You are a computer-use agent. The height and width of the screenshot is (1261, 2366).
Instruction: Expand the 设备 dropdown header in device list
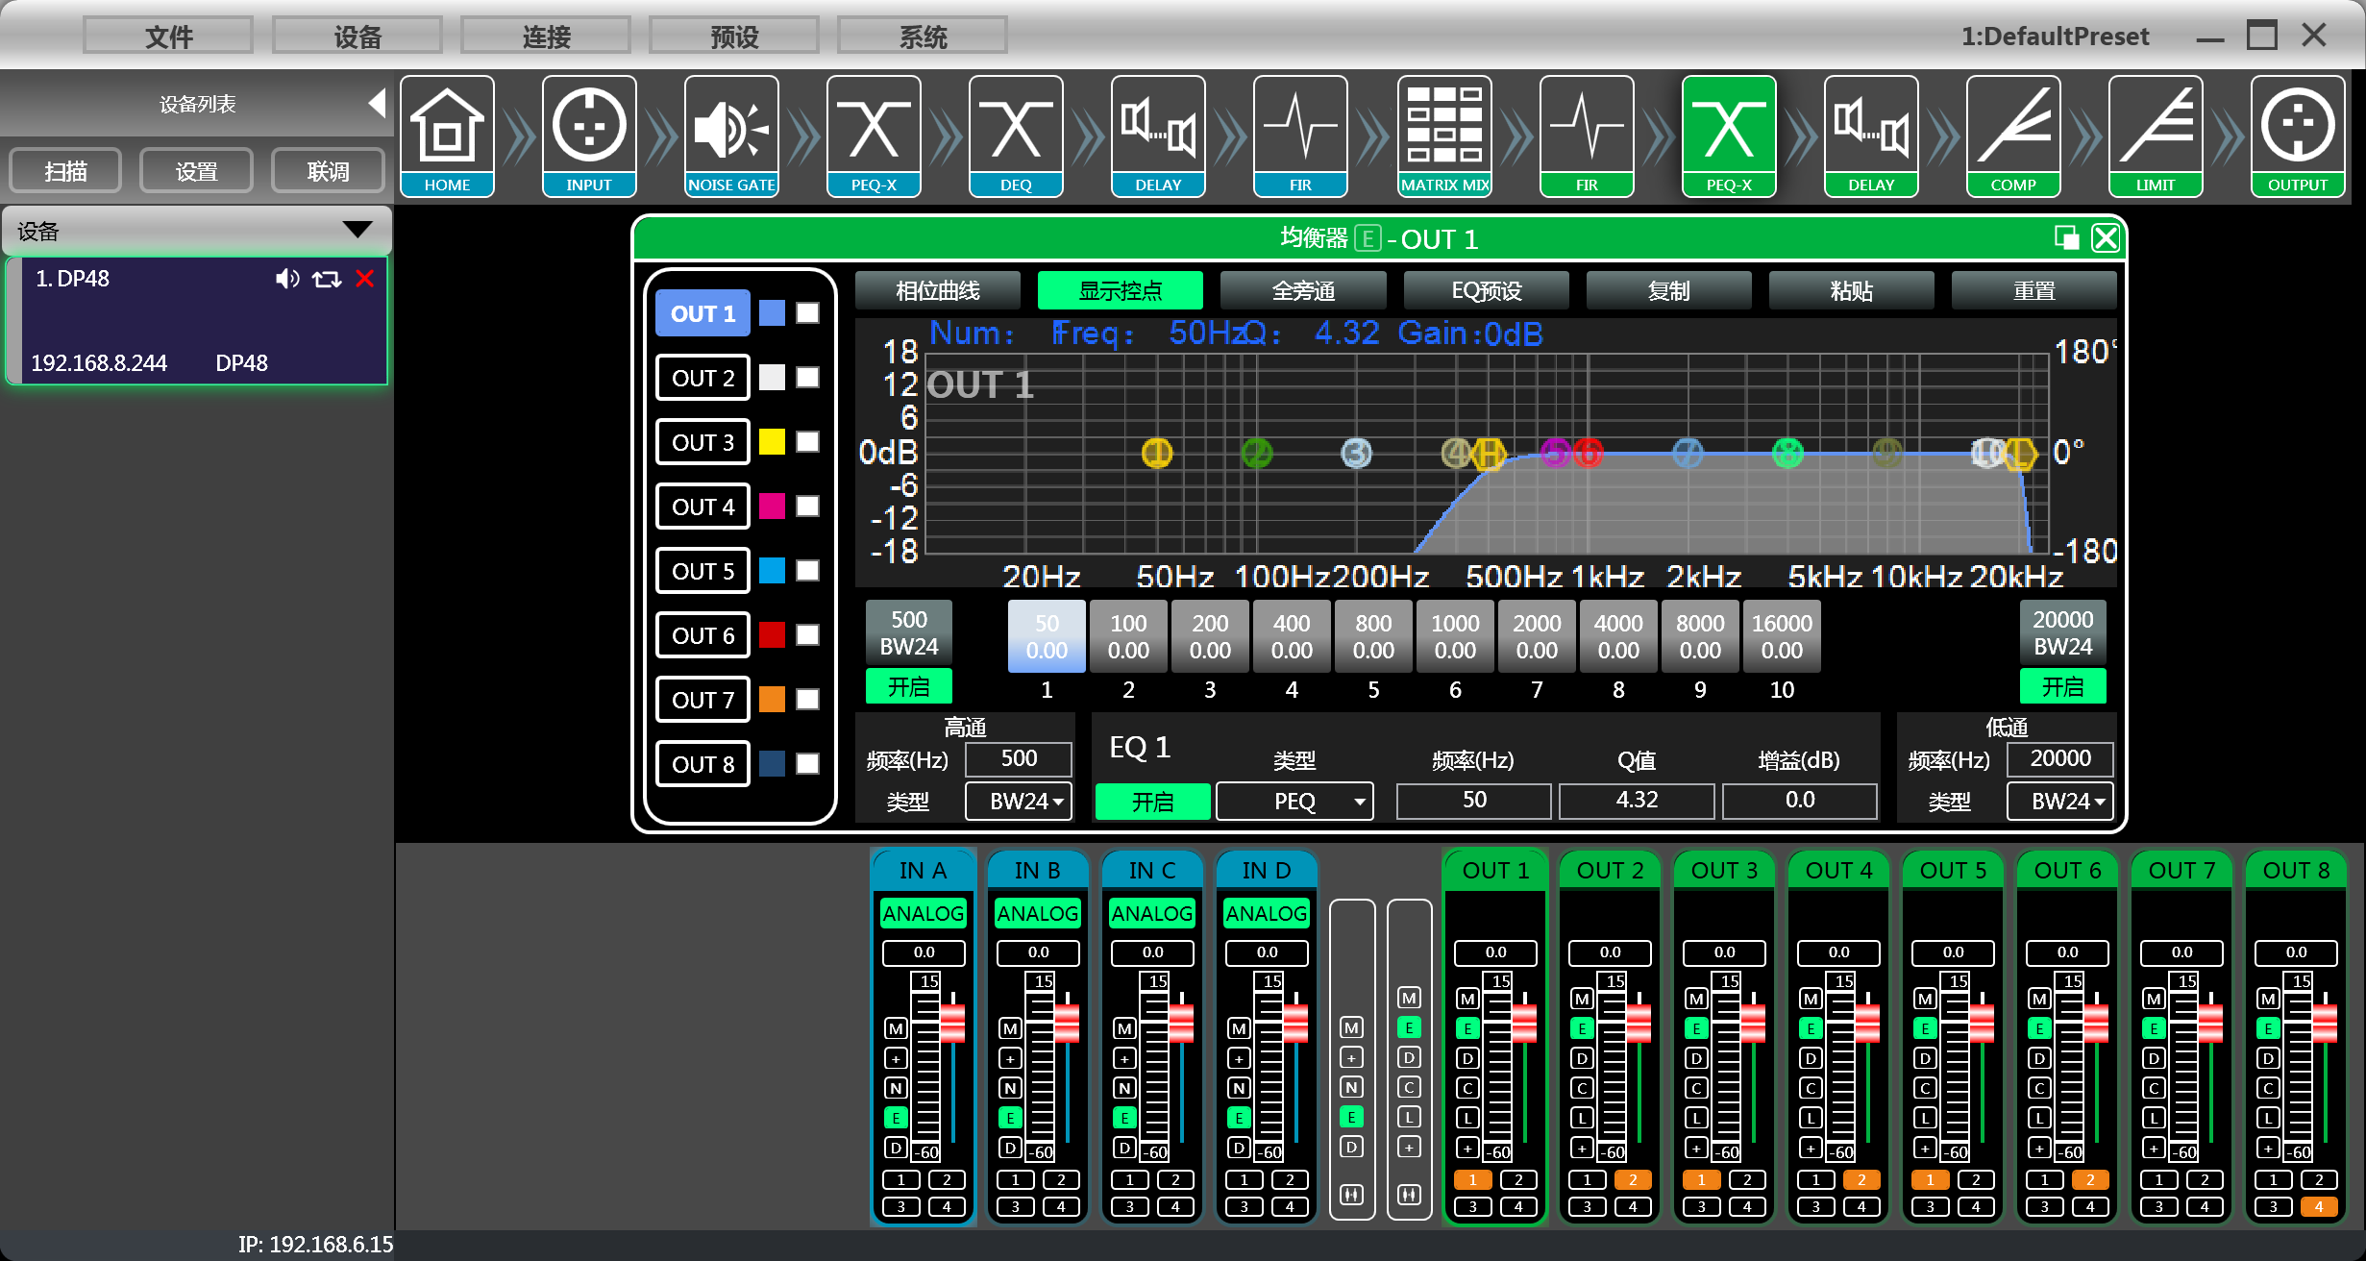tap(197, 231)
